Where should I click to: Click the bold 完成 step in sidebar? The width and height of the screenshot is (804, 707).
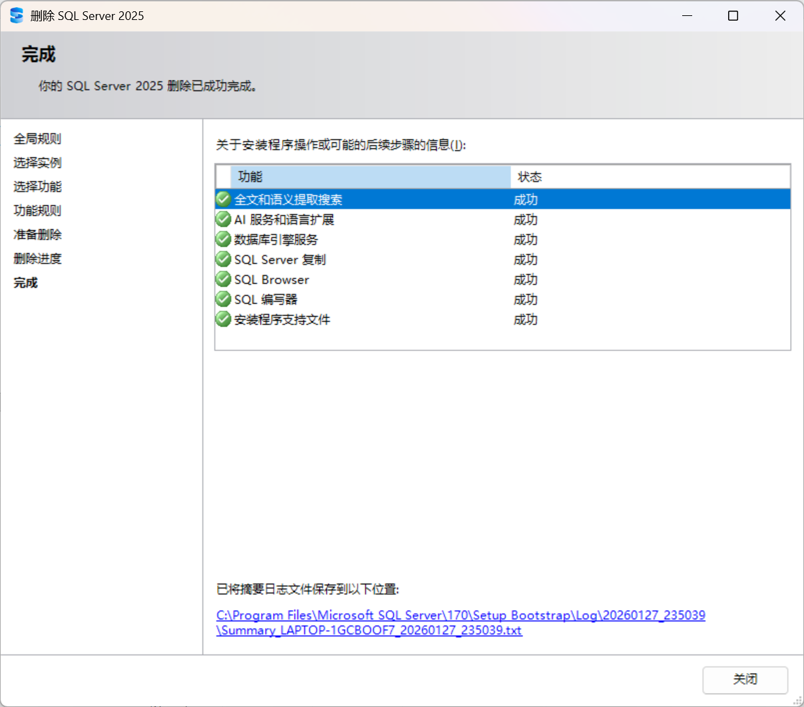tap(25, 282)
